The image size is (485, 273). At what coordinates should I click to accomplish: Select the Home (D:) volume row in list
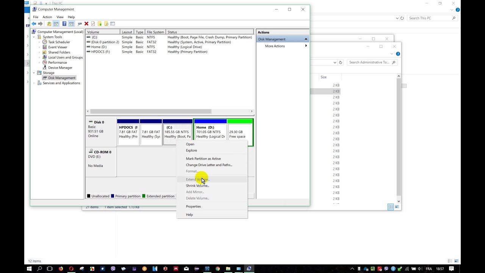click(x=169, y=47)
